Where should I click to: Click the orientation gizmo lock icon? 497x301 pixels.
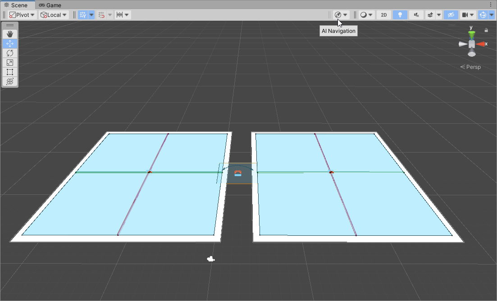pos(486,30)
